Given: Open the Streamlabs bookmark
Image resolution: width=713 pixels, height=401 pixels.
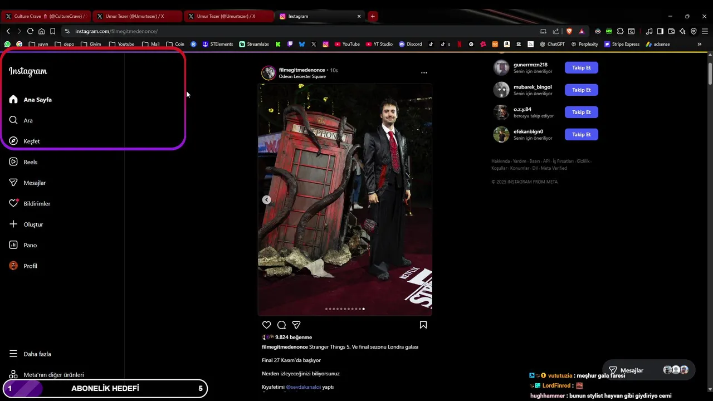Looking at the screenshot, I should point(254,44).
